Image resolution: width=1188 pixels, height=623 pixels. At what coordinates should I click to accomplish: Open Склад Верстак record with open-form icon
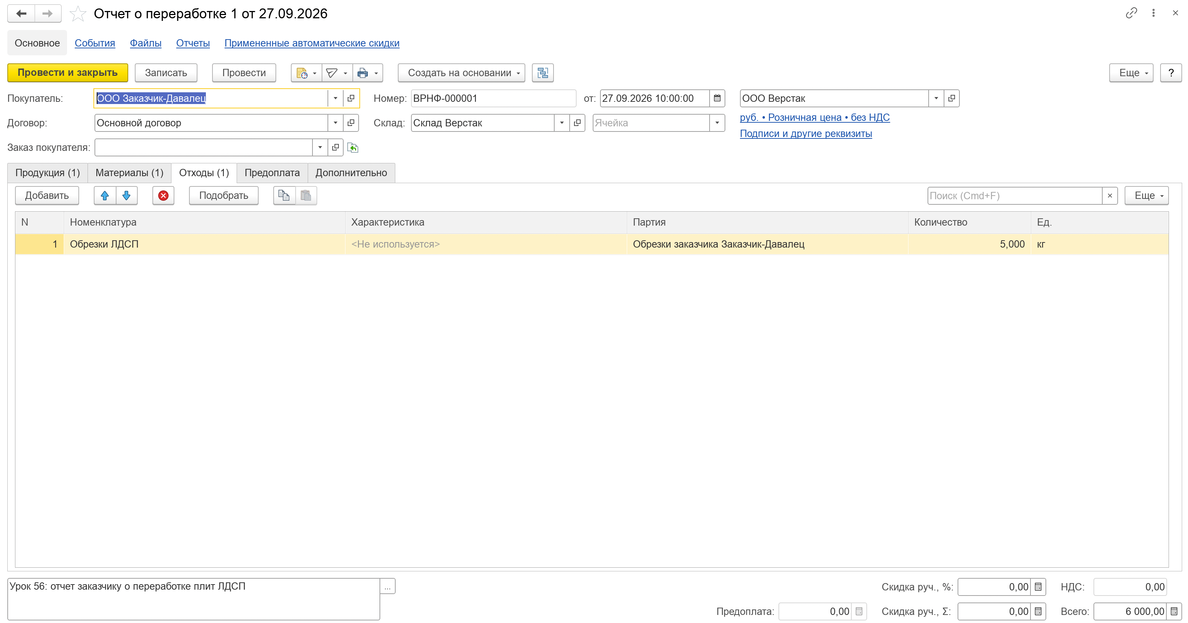(577, 123)
